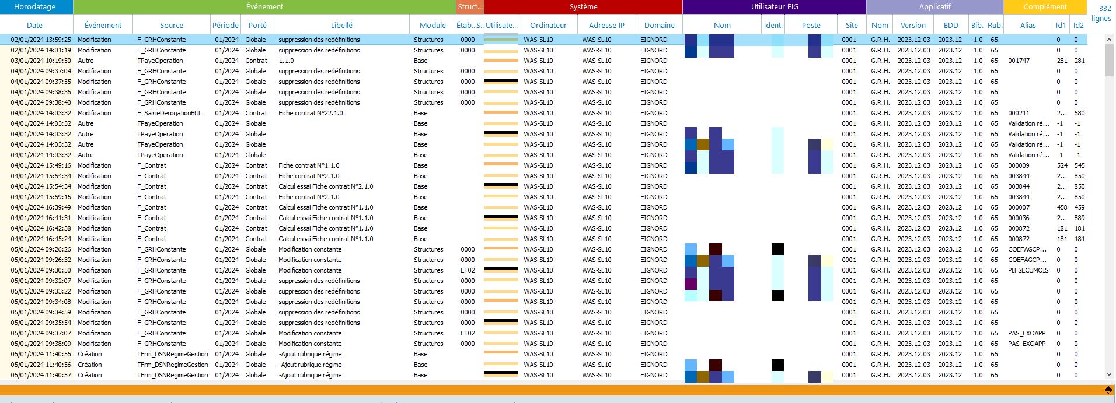Click the expand/collapse arrows on the orange bar
The image size is (1116, 403).
[x=1108, y=390]
